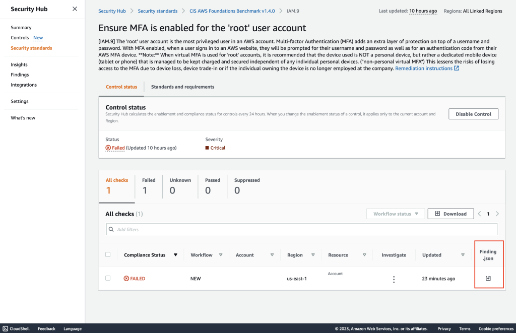Image resolution: width=516 pixels, height=333 pixels.
Task: Open the Privacy footer link
Action: [444, 329]
